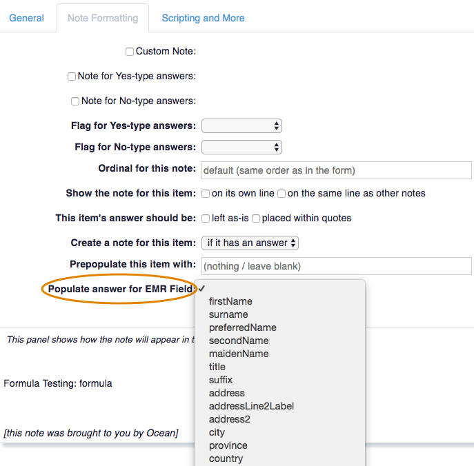Expand the 'if it has an answer' dropdown

[x=250, y=243]
